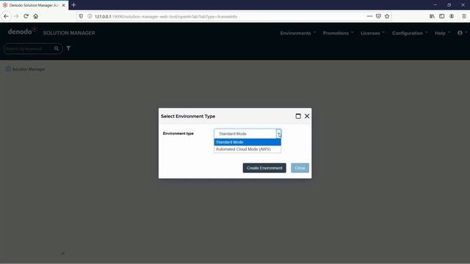Click the Close button in dialog
Screen dimensions: 470x264
point(300,168)
